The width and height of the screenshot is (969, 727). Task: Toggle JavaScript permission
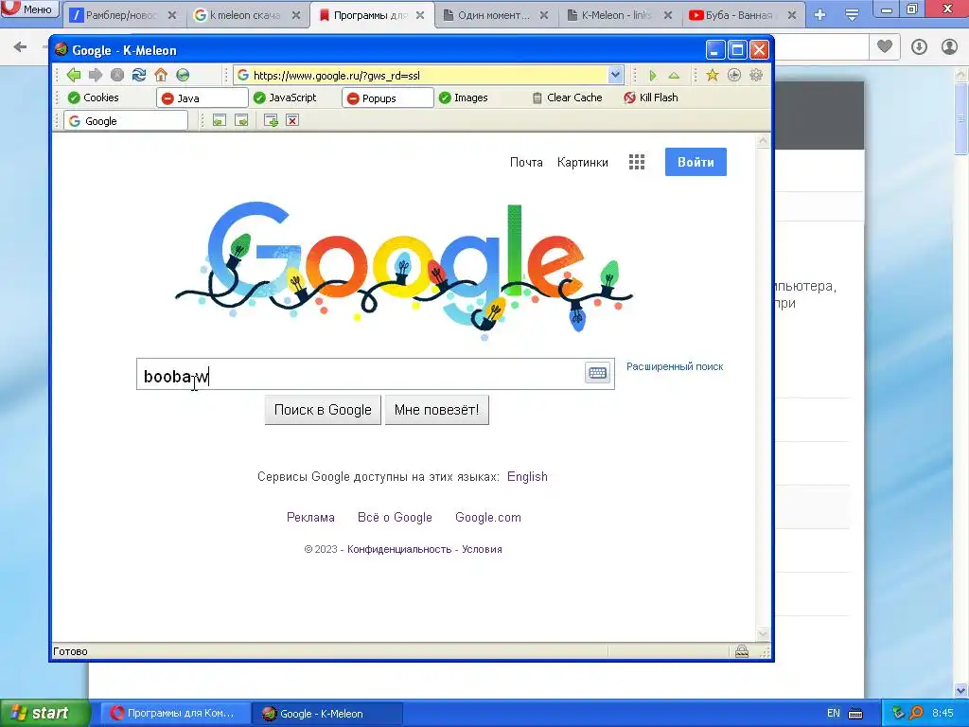[285, 98]
